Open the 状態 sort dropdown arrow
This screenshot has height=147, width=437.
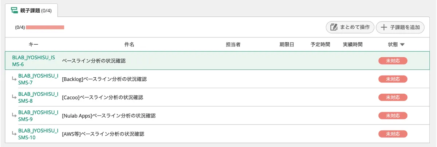click(x=402, y=45)
